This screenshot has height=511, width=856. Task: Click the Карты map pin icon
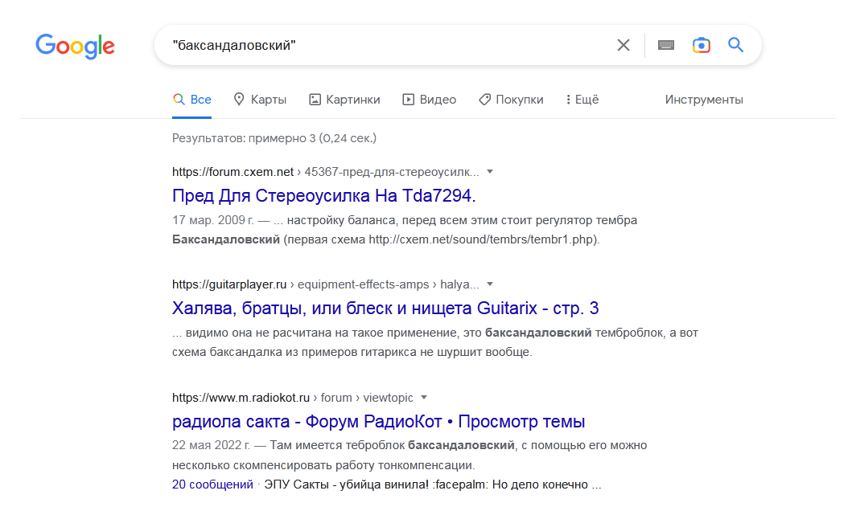[x=239, y=100]
